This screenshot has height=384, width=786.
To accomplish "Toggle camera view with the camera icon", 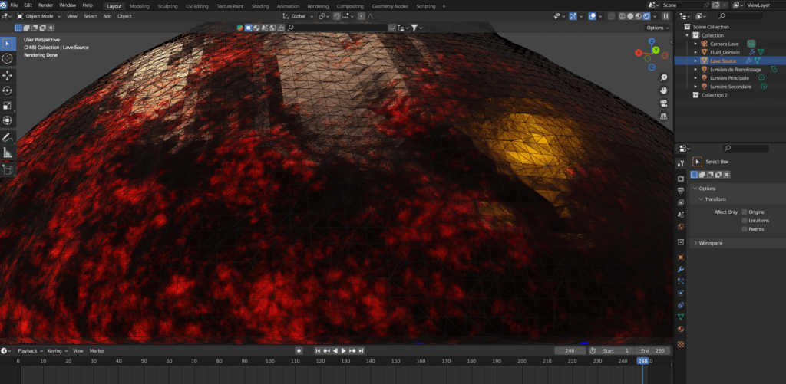I will point(663,103).
